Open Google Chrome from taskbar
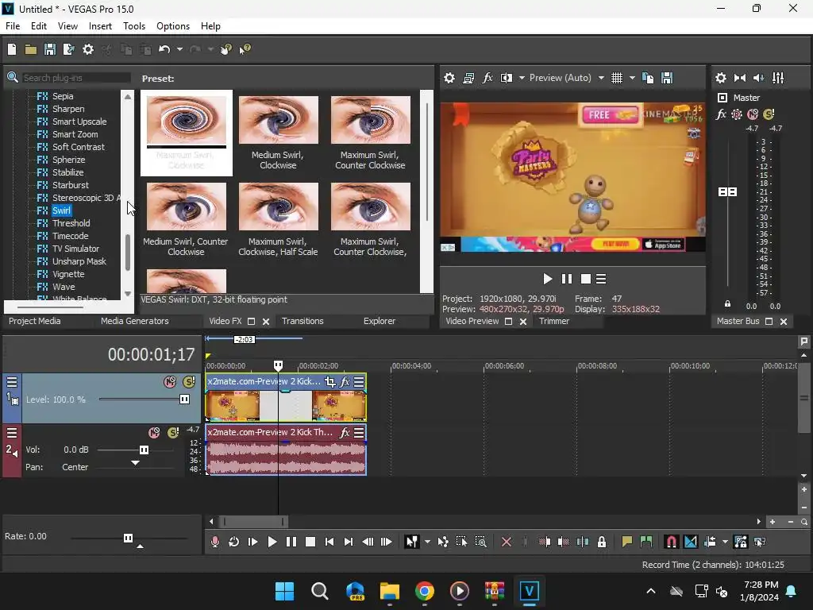This screenshot has height=610, width=813. click(x=425, y=591)
